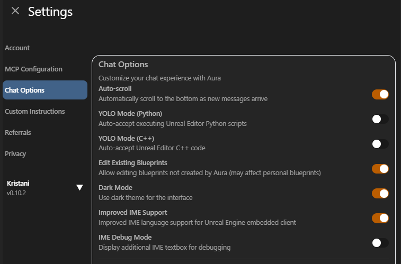The height and width of the screenshot is (264, 401).
Task: Click the Auto-scroll option description text
Action: (183, 98)
